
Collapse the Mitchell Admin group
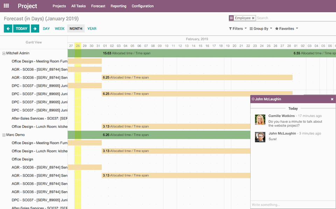[4, 53]
